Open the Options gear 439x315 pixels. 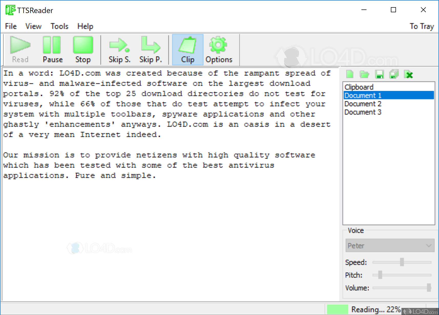219,50
